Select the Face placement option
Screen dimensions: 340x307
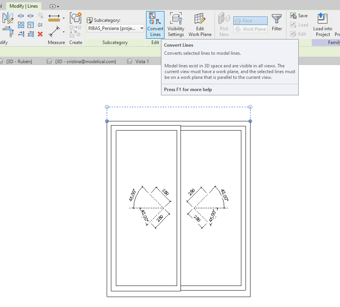click(251, 21)
